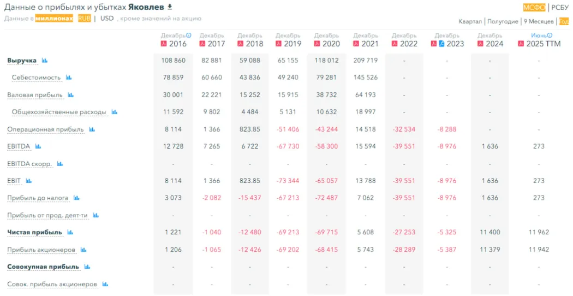Viewport: 573px width, 296px height.
Task: Click the blue document icon for 2023
Action: 442,44
